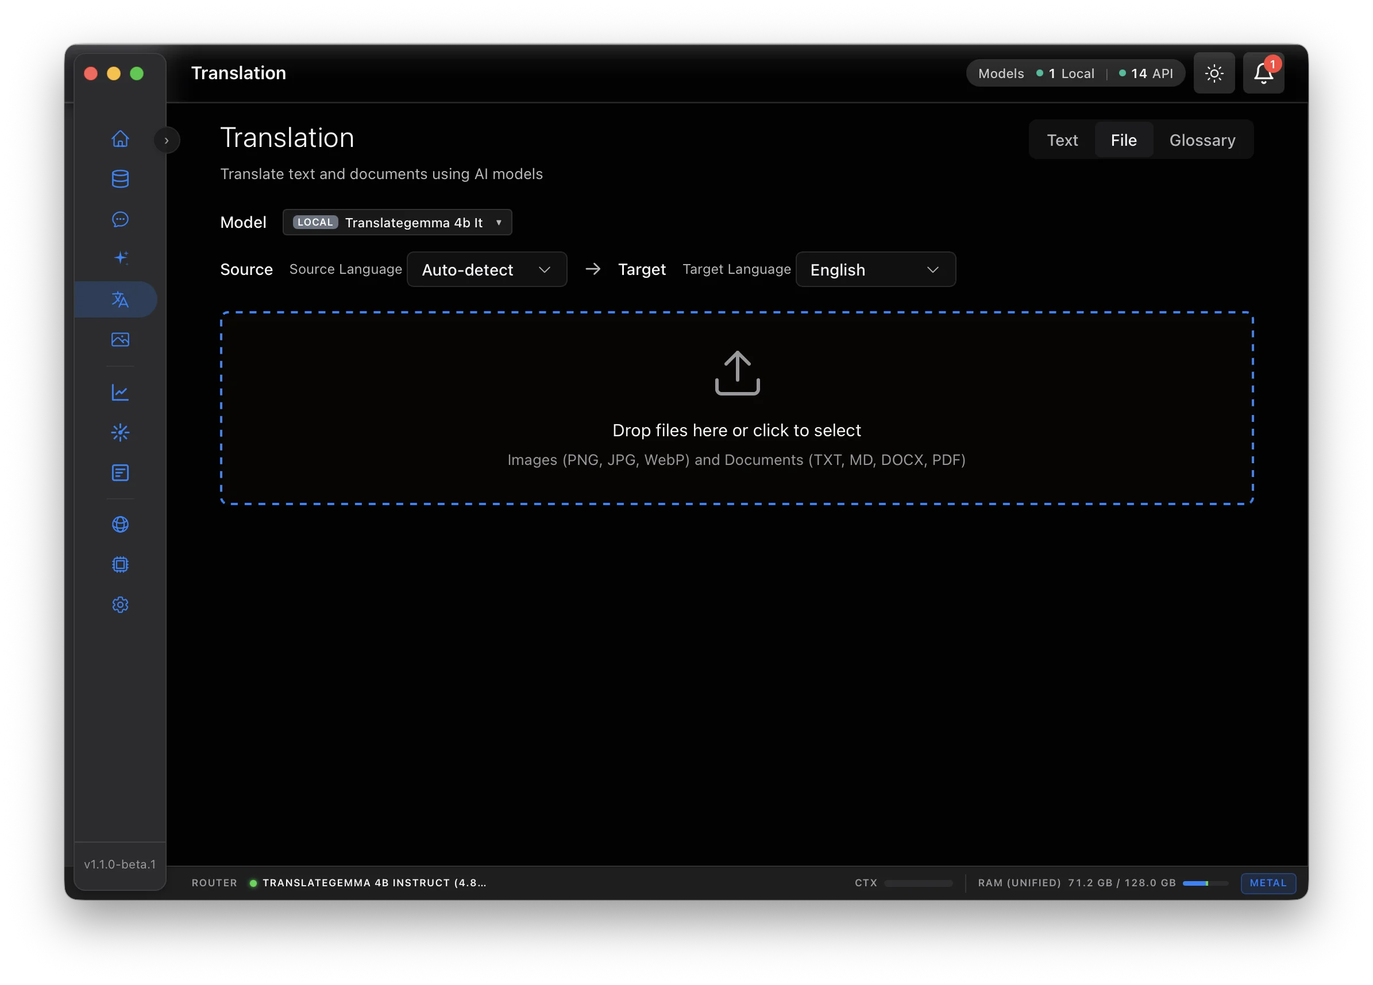The width and height of the screenshot is (1373, 985).
Task: Open the database stack sidebar icon
Action: [x=120, y=179]
